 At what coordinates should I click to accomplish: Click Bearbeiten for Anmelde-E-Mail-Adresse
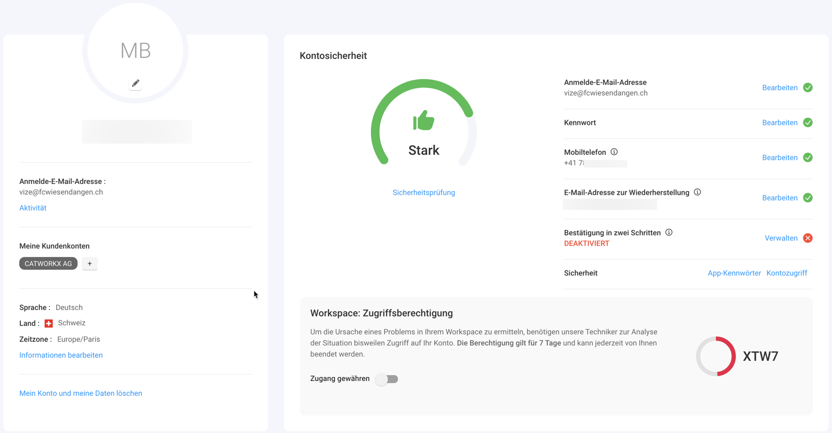pyautogui.click(x=779, y=87)
